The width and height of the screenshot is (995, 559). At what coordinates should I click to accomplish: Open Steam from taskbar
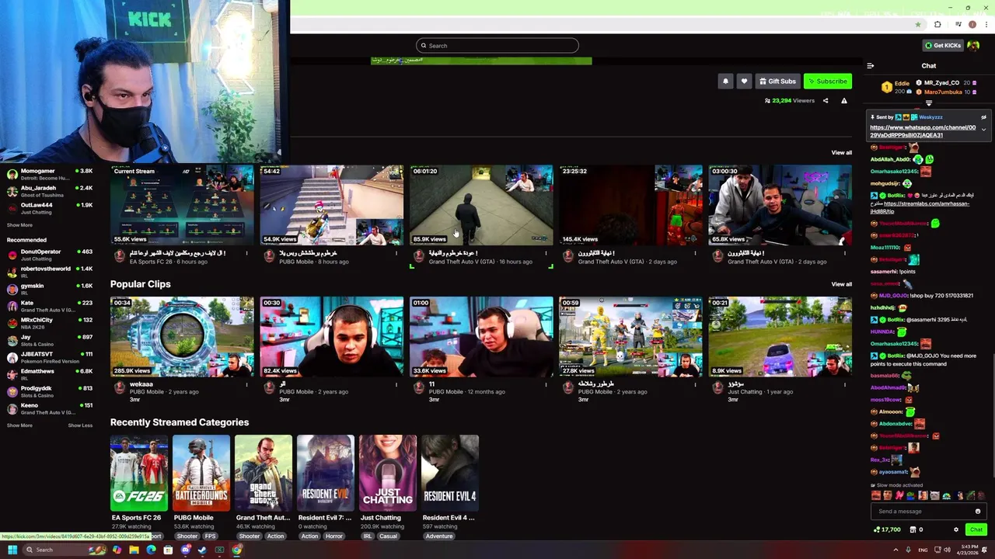(202, 550)
